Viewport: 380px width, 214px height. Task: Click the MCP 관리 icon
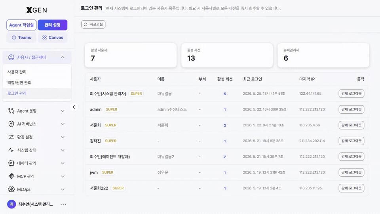pyautogui.click(x=11, y=176)
